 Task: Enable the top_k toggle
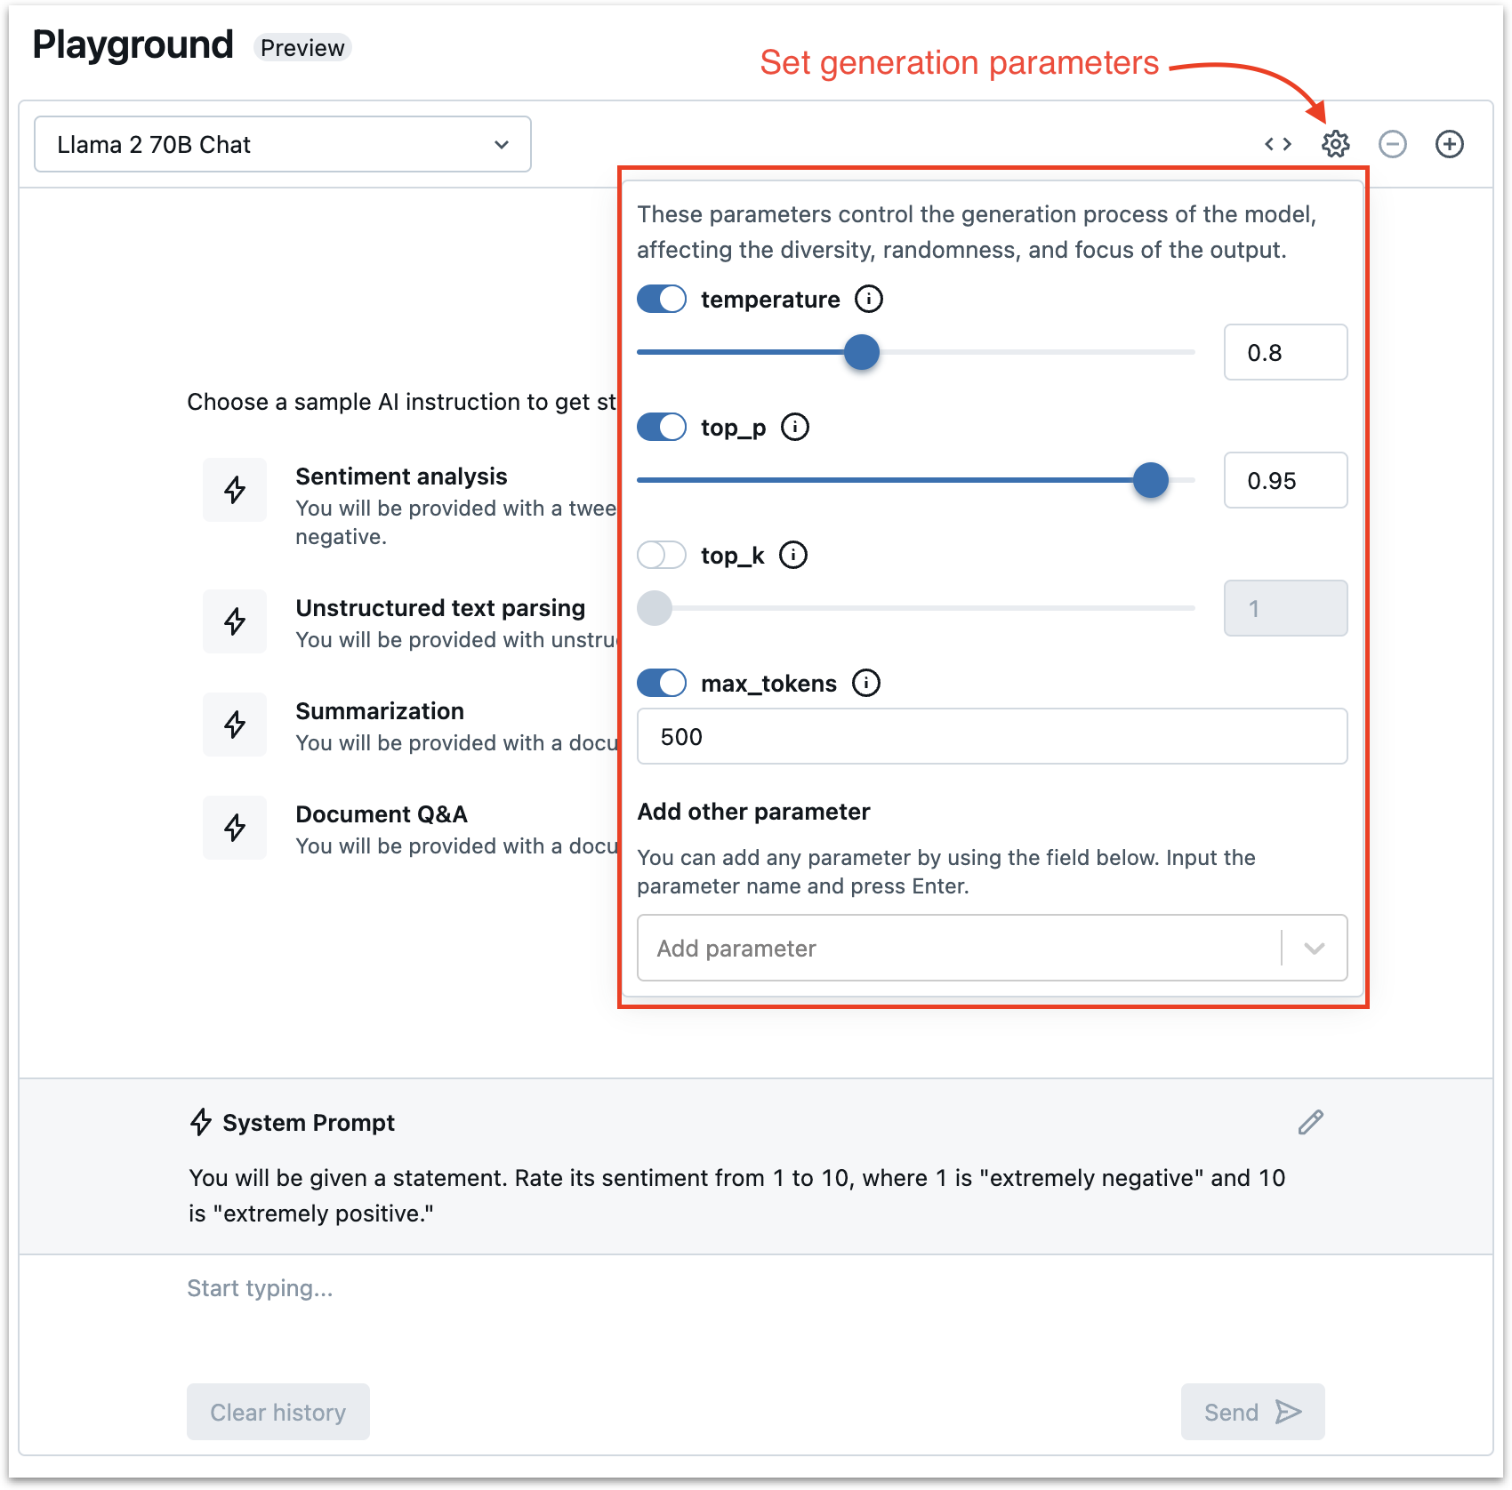[662, 556]
